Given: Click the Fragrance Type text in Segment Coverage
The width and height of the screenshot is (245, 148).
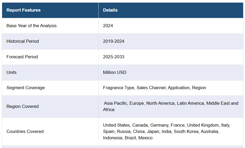Looking at the screenshot, I should pos(118,88).
